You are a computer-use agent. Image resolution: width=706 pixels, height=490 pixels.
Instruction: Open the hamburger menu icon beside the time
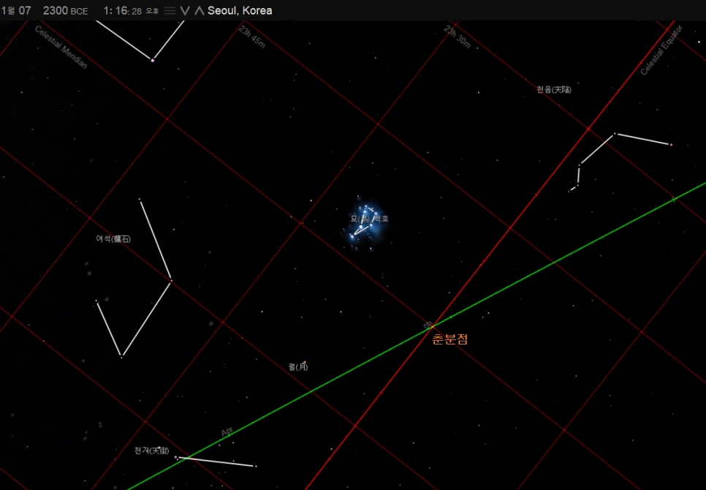click(x=170, y=11)
